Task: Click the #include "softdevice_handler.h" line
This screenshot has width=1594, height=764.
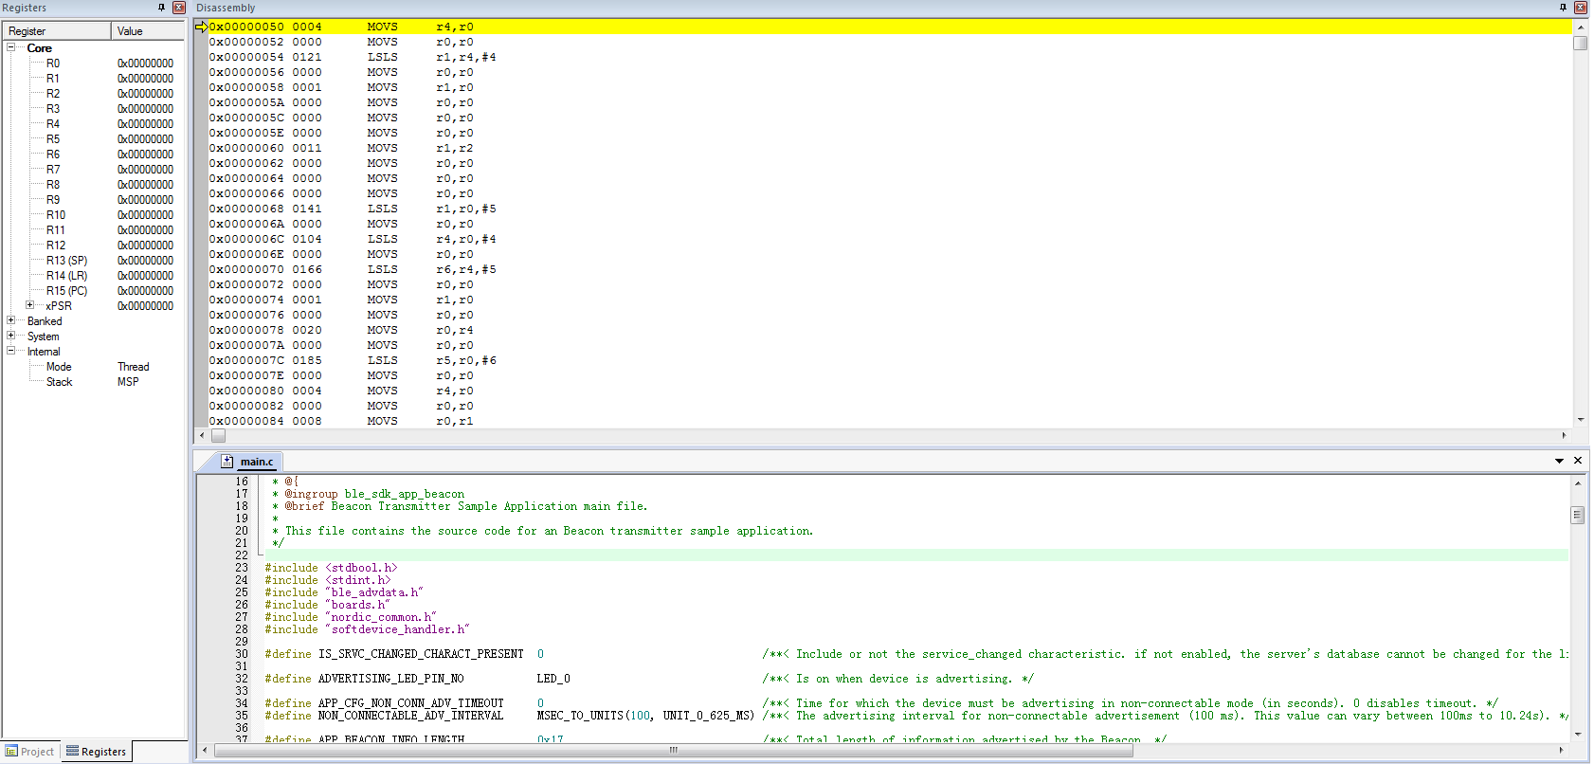Action: pyautogui.click(x=367, y=629)
